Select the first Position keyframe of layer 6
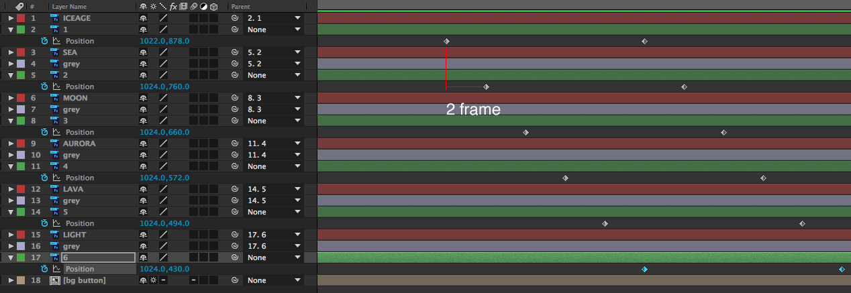Viewport: 851px width, 293px height. pos(644,269)
